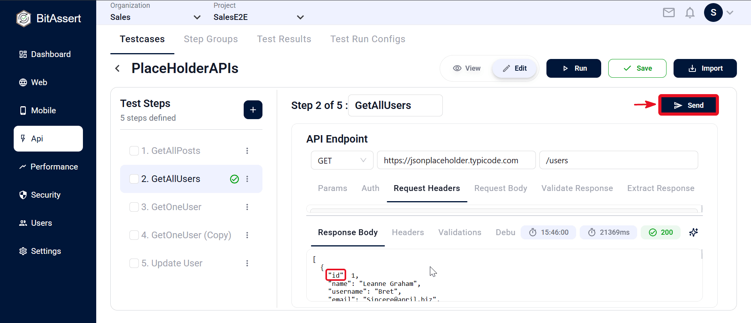The width and height of the screenshot is (751, 323).
Task: Click the step name field GetAllUsers
Action: tap(395, 105)
